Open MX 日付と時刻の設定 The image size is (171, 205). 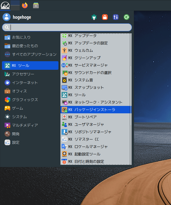pyautogui.click(x=96, y=161)
